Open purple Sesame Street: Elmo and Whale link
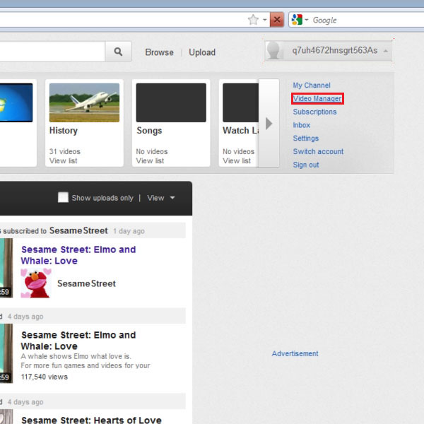 (x=78, y=255)
